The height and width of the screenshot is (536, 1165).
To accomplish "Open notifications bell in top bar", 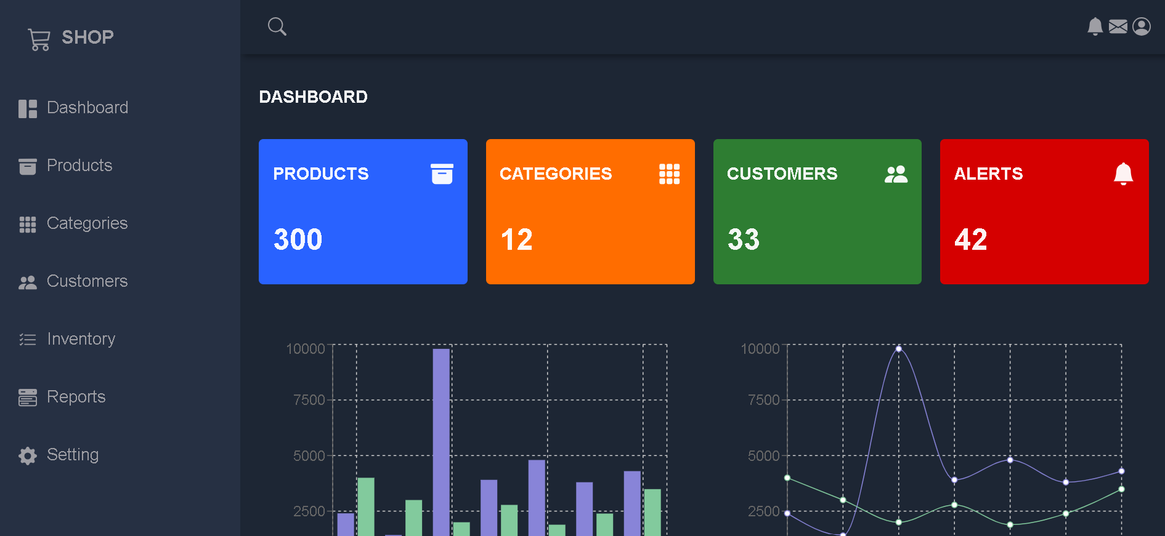I will (x=1095, y=26).
